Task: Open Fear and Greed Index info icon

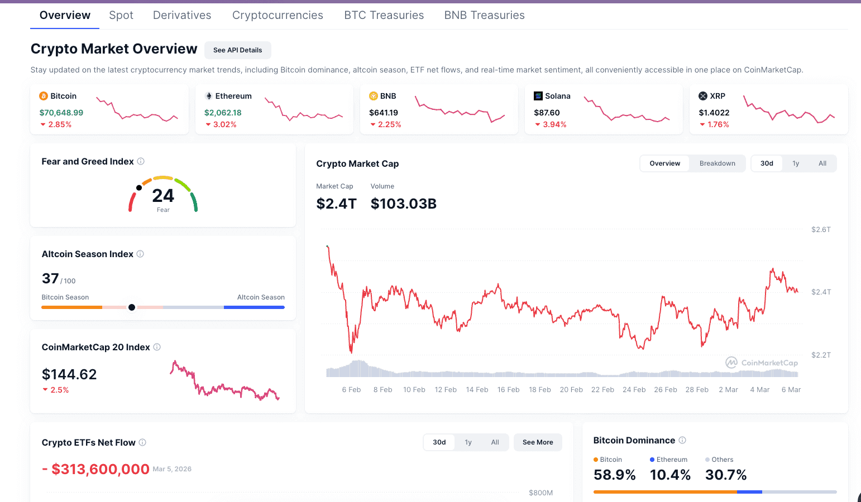Action: point(141,161)
